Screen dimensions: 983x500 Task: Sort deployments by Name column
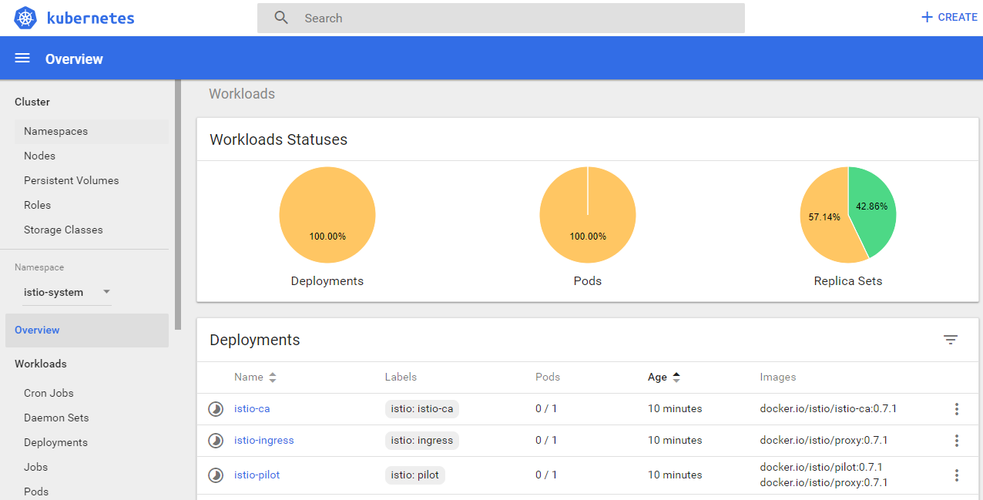pyautogui.click(x=255, y=378)
